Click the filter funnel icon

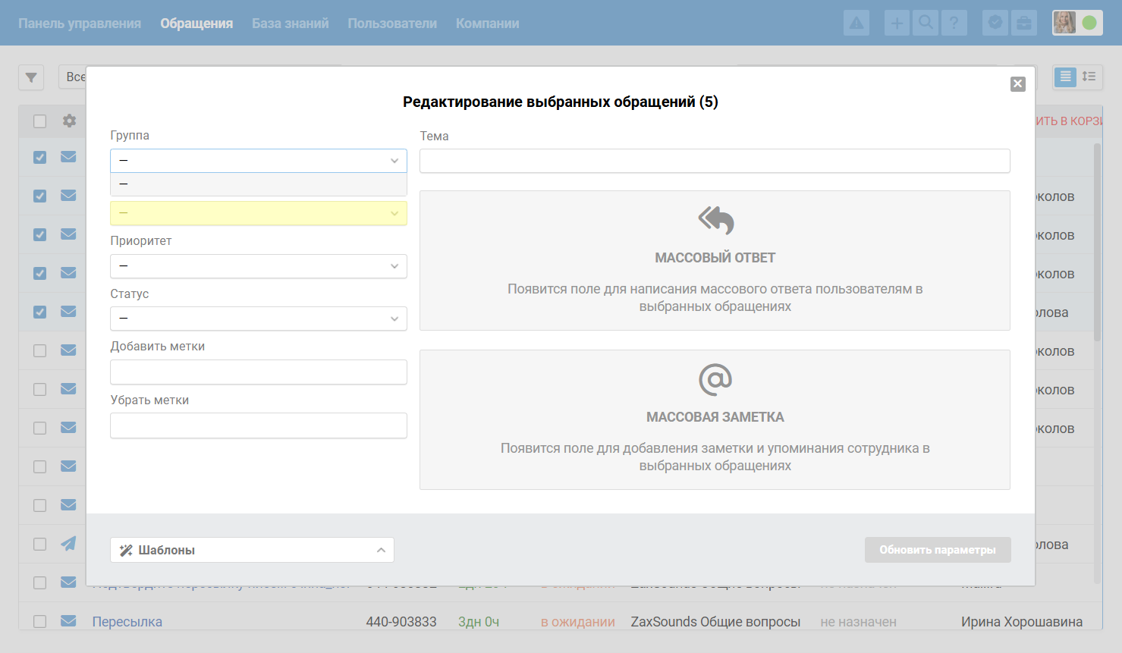(x=31, y=77)
